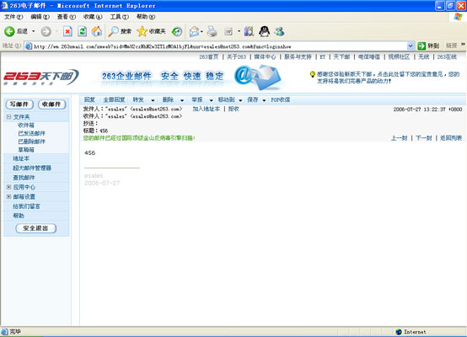Image resolution: width=467 pixels, height=337 pixels.
Task: Open the 收件箱 inbox folder
Action: (x=26, y=125)
